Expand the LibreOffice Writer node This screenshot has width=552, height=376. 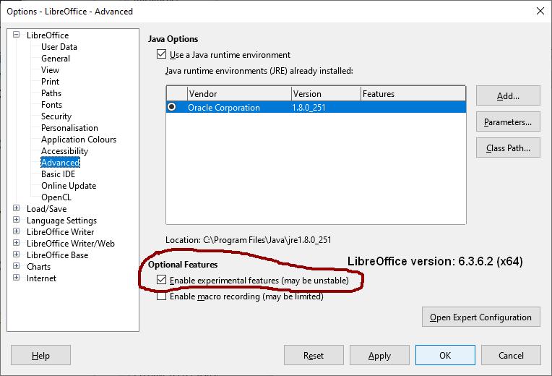(17, 232)
